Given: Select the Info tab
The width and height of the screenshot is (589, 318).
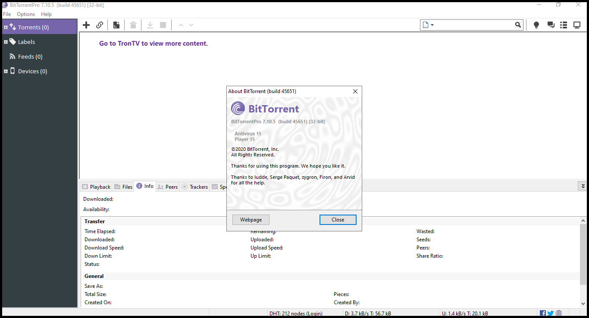Looking at the screenshot, I should [145, 186].
